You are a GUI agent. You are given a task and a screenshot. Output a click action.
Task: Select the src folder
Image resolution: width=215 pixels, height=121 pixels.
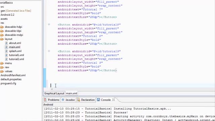click(x=2, y=7)
